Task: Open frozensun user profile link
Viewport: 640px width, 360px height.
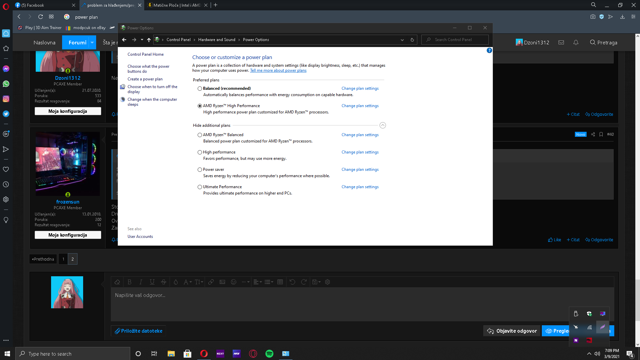Action: click(68, 202)
